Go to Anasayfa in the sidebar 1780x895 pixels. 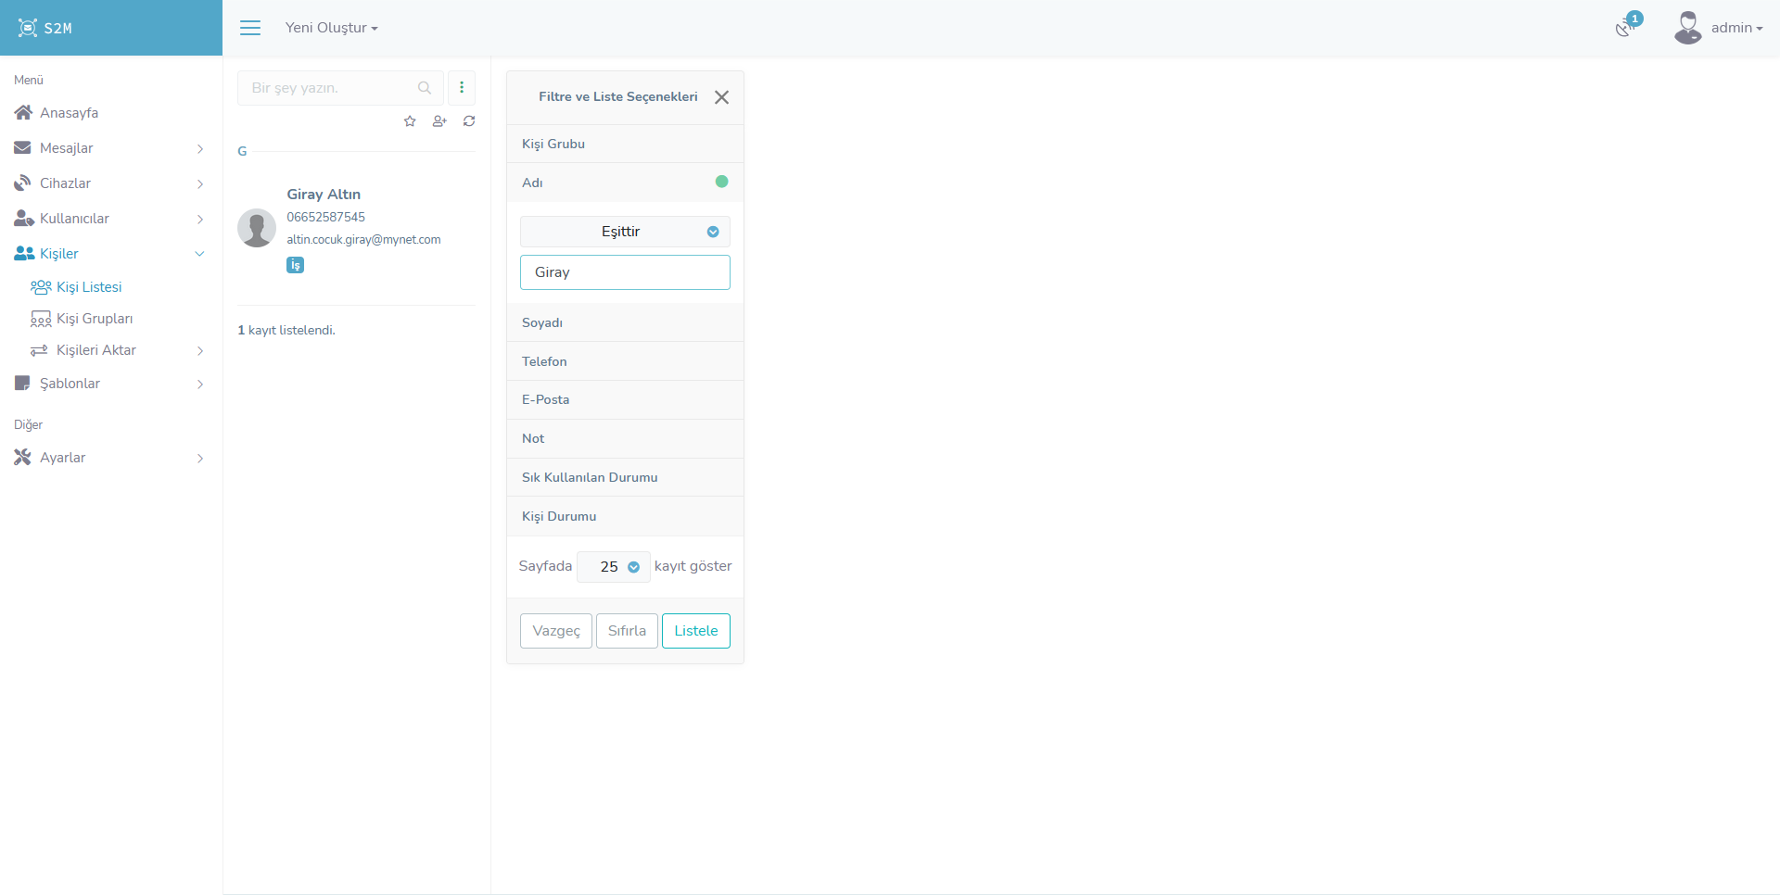click(x=69, y=113)
